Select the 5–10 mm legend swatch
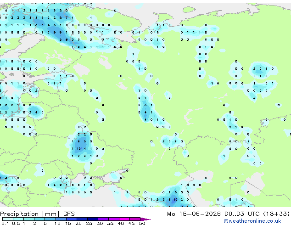Viewport: 291px width, 225px height. pos(50,219)
